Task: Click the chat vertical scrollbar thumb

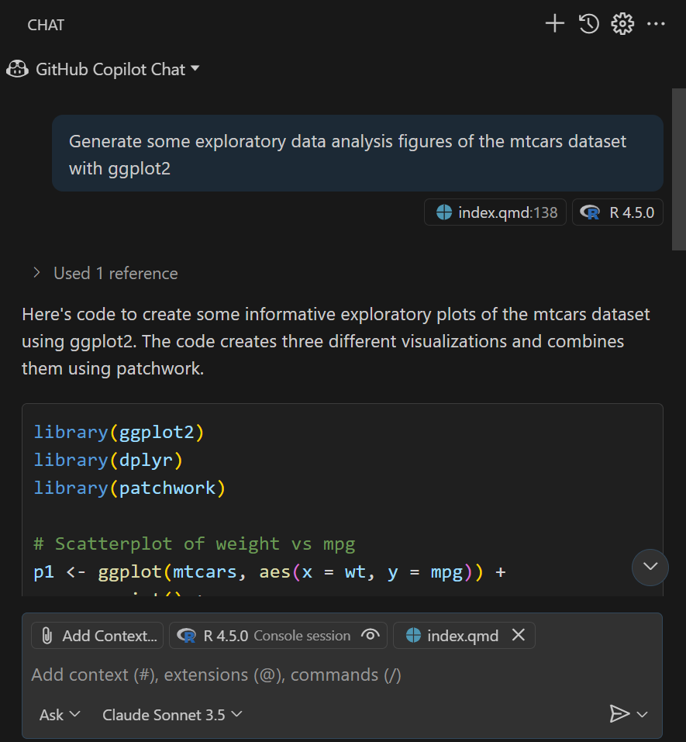Action: pyautogui.click(x=678, y=169)
